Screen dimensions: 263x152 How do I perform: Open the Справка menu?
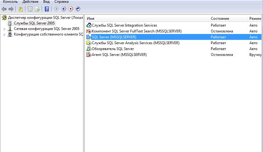[x=62, y=2]
